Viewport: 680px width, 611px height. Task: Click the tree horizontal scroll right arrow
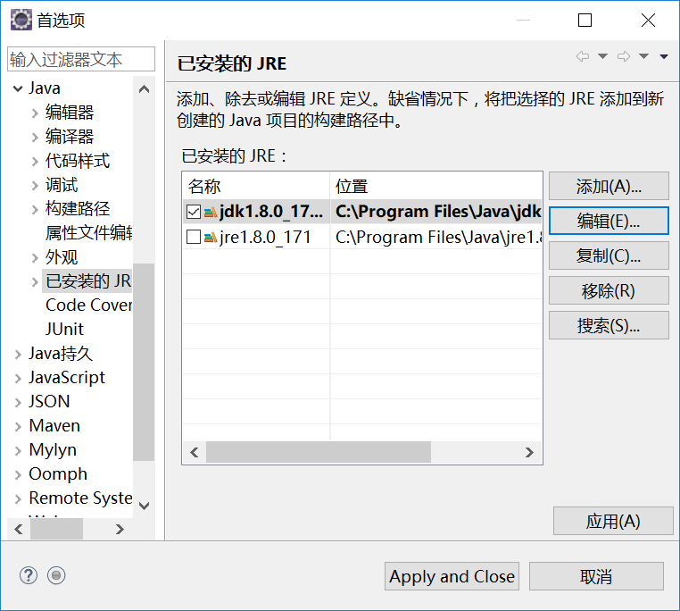(x=120, y=529)
